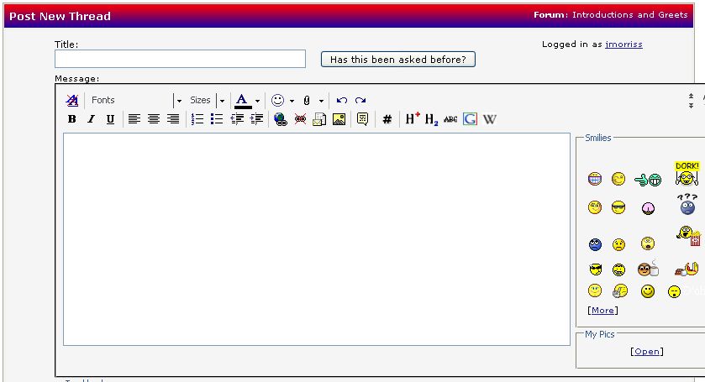Toggle Underline formatting

110,119
